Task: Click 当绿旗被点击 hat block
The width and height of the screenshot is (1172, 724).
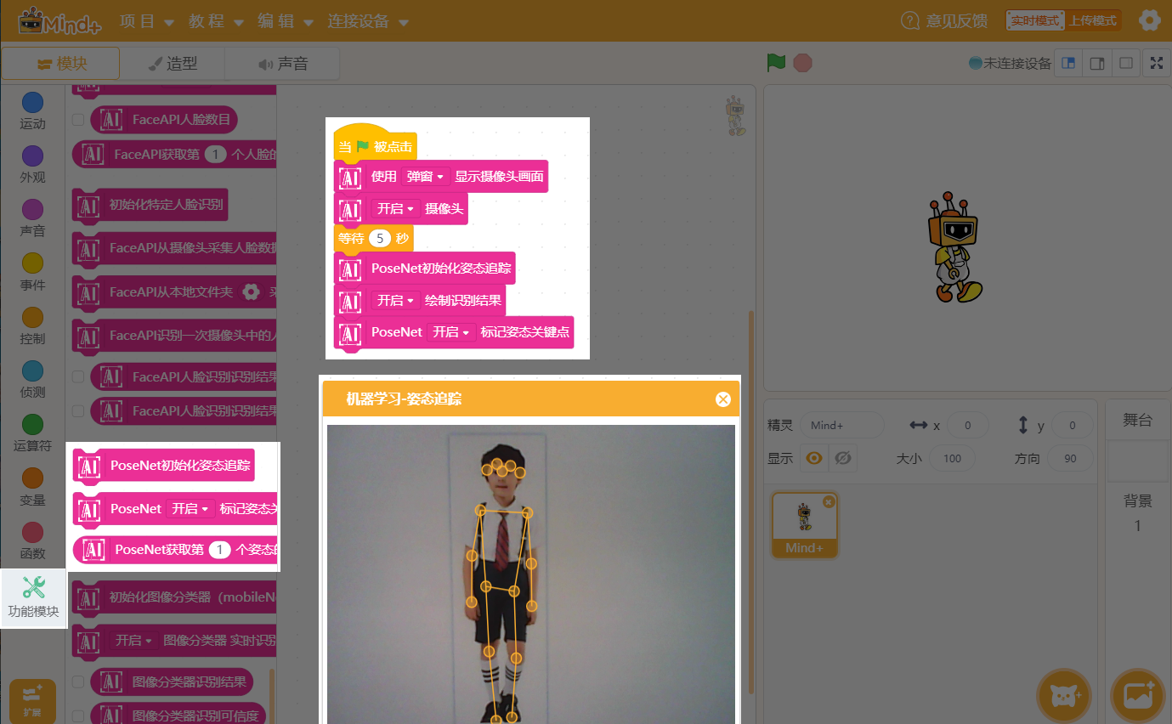Action: pos(375,144)
